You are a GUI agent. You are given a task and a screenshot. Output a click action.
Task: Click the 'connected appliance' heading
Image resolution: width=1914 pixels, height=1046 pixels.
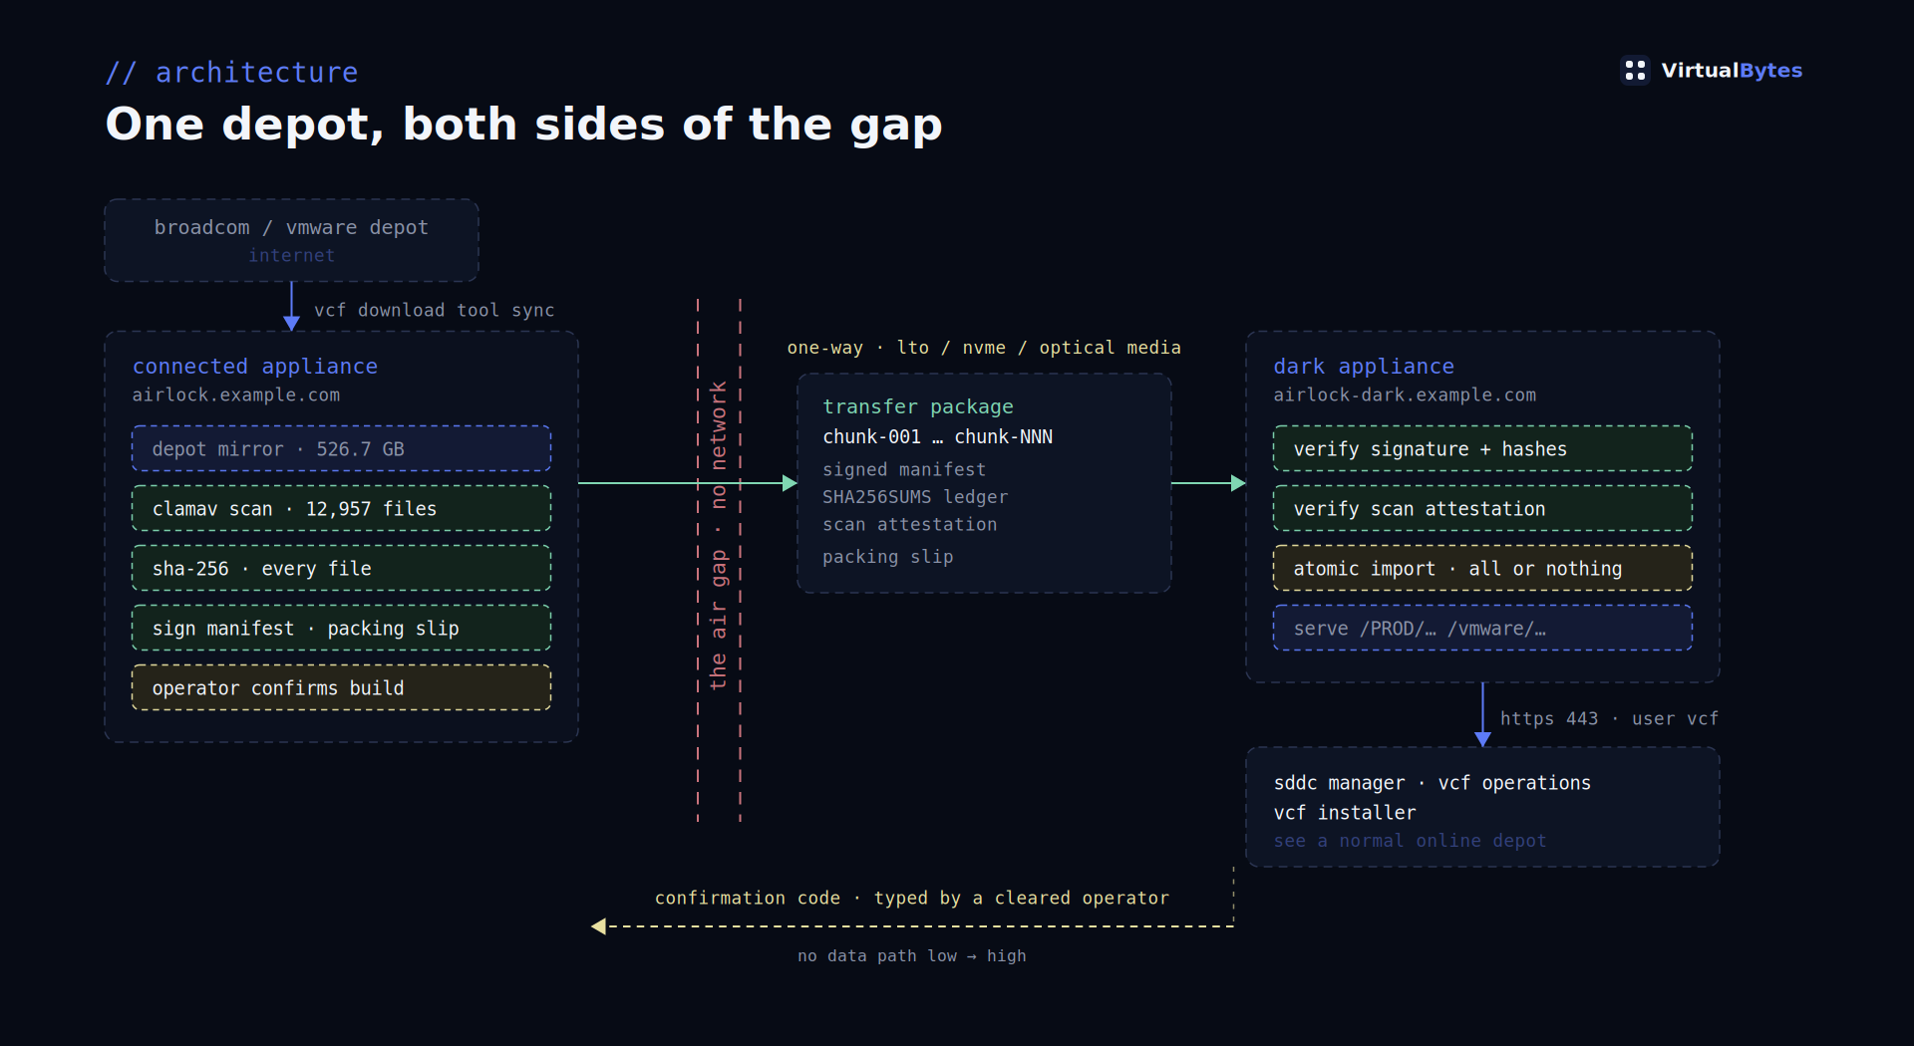(x=255, y=367)
